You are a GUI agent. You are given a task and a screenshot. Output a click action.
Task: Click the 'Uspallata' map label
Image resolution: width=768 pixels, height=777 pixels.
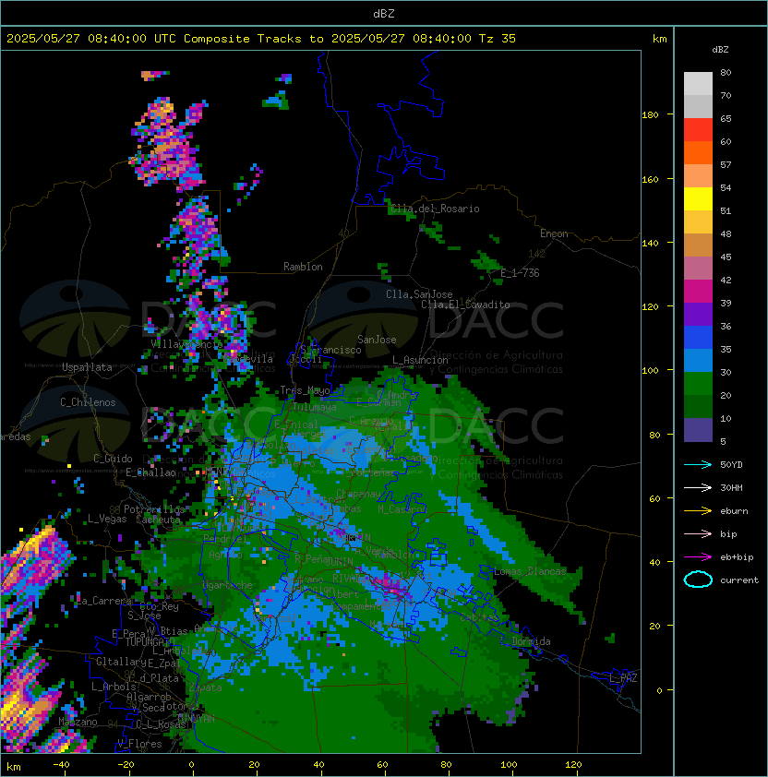pos(87,367)
